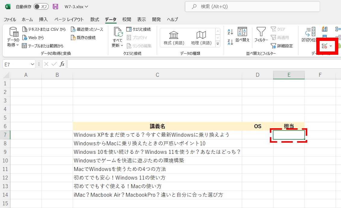
Task: Select row 7 header
Action: 5,135
